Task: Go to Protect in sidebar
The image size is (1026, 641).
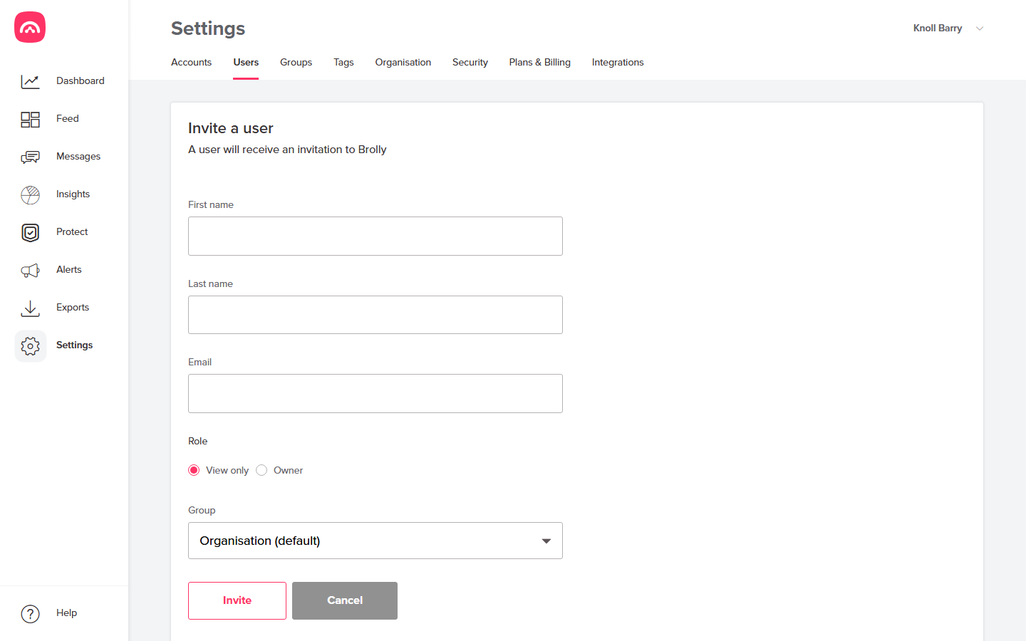Action: (x=72, y=231)
